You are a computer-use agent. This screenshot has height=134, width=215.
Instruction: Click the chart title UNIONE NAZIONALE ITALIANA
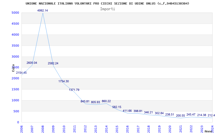pyautogui.click(x=107, y=3)
